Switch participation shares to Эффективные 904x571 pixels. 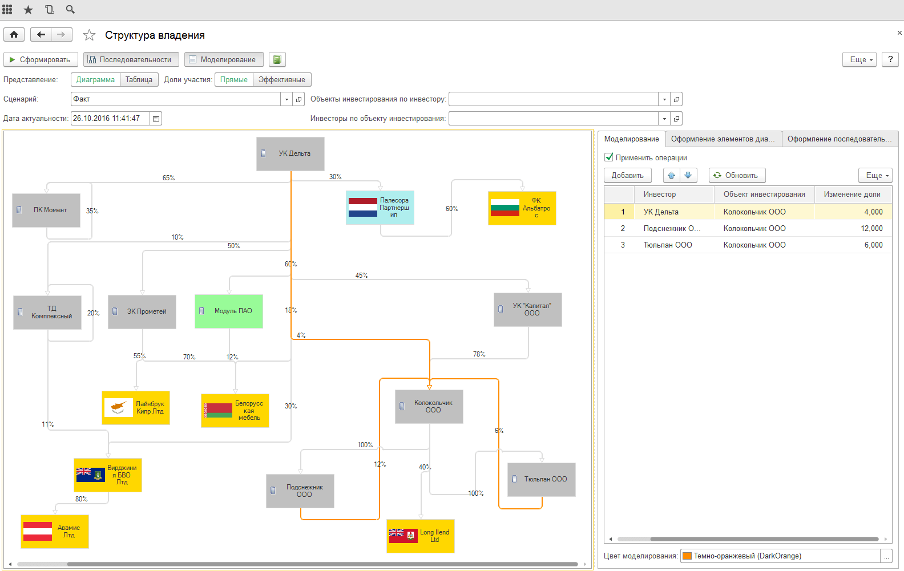point(282,80)
